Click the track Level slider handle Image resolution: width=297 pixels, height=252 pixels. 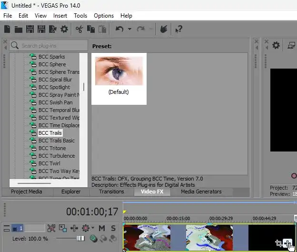coord(80,238)
